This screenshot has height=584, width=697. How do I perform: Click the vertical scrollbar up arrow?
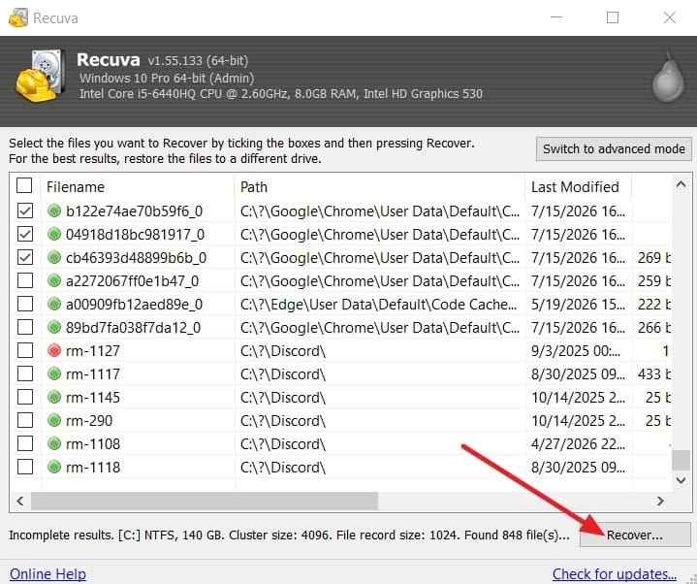tap(681, 184)
